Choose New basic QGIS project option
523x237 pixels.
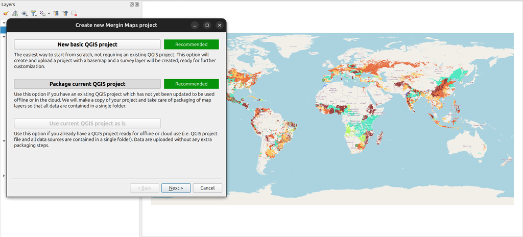(x=87, y=44)
